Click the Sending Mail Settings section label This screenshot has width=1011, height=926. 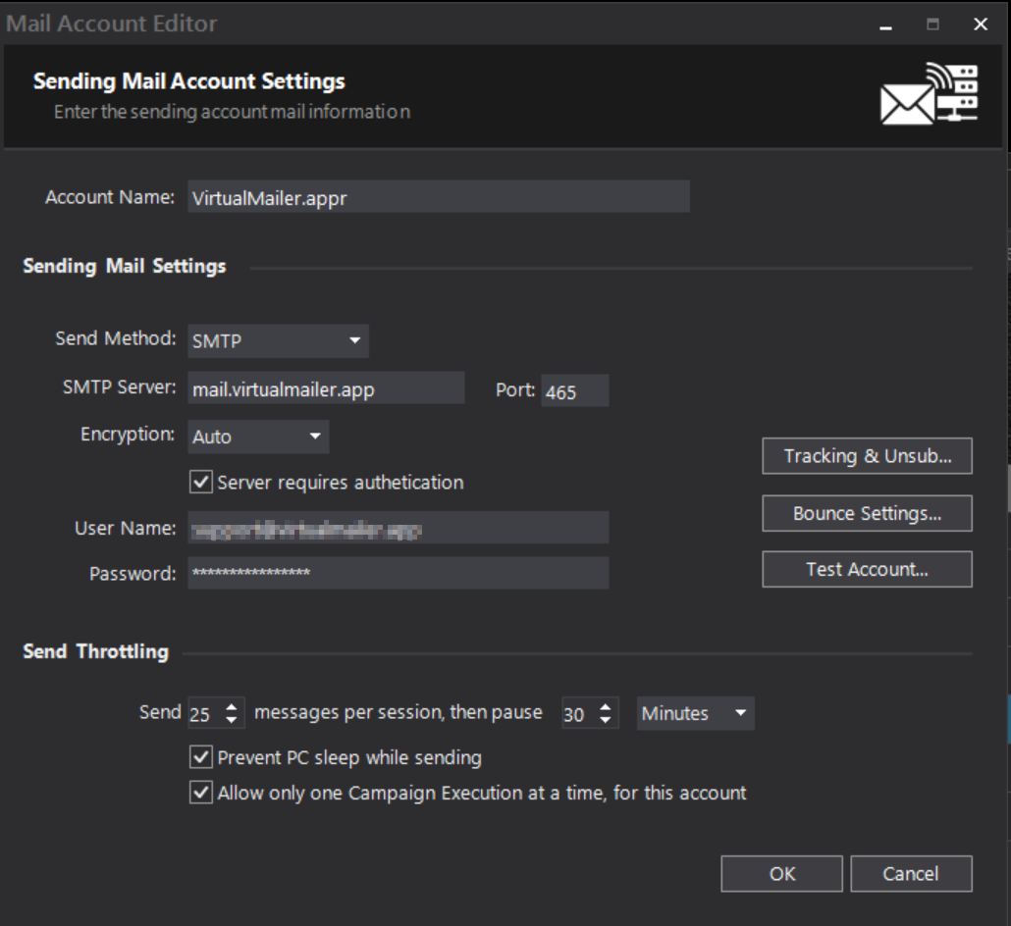tap(125, 266)
